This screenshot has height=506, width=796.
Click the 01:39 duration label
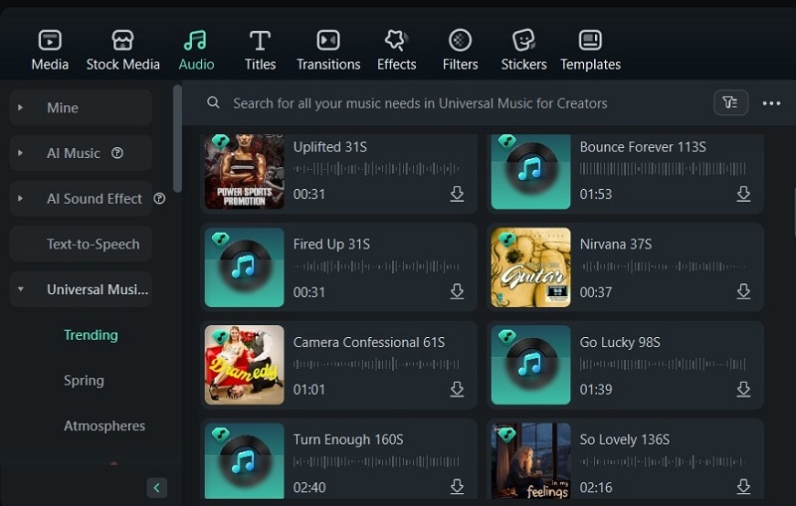595,390
